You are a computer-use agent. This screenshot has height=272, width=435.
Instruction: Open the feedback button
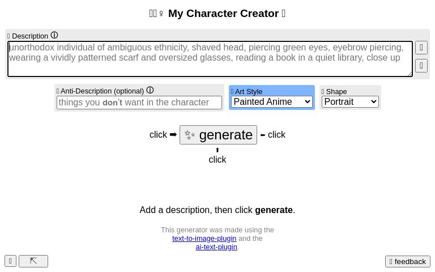(408, 261)
